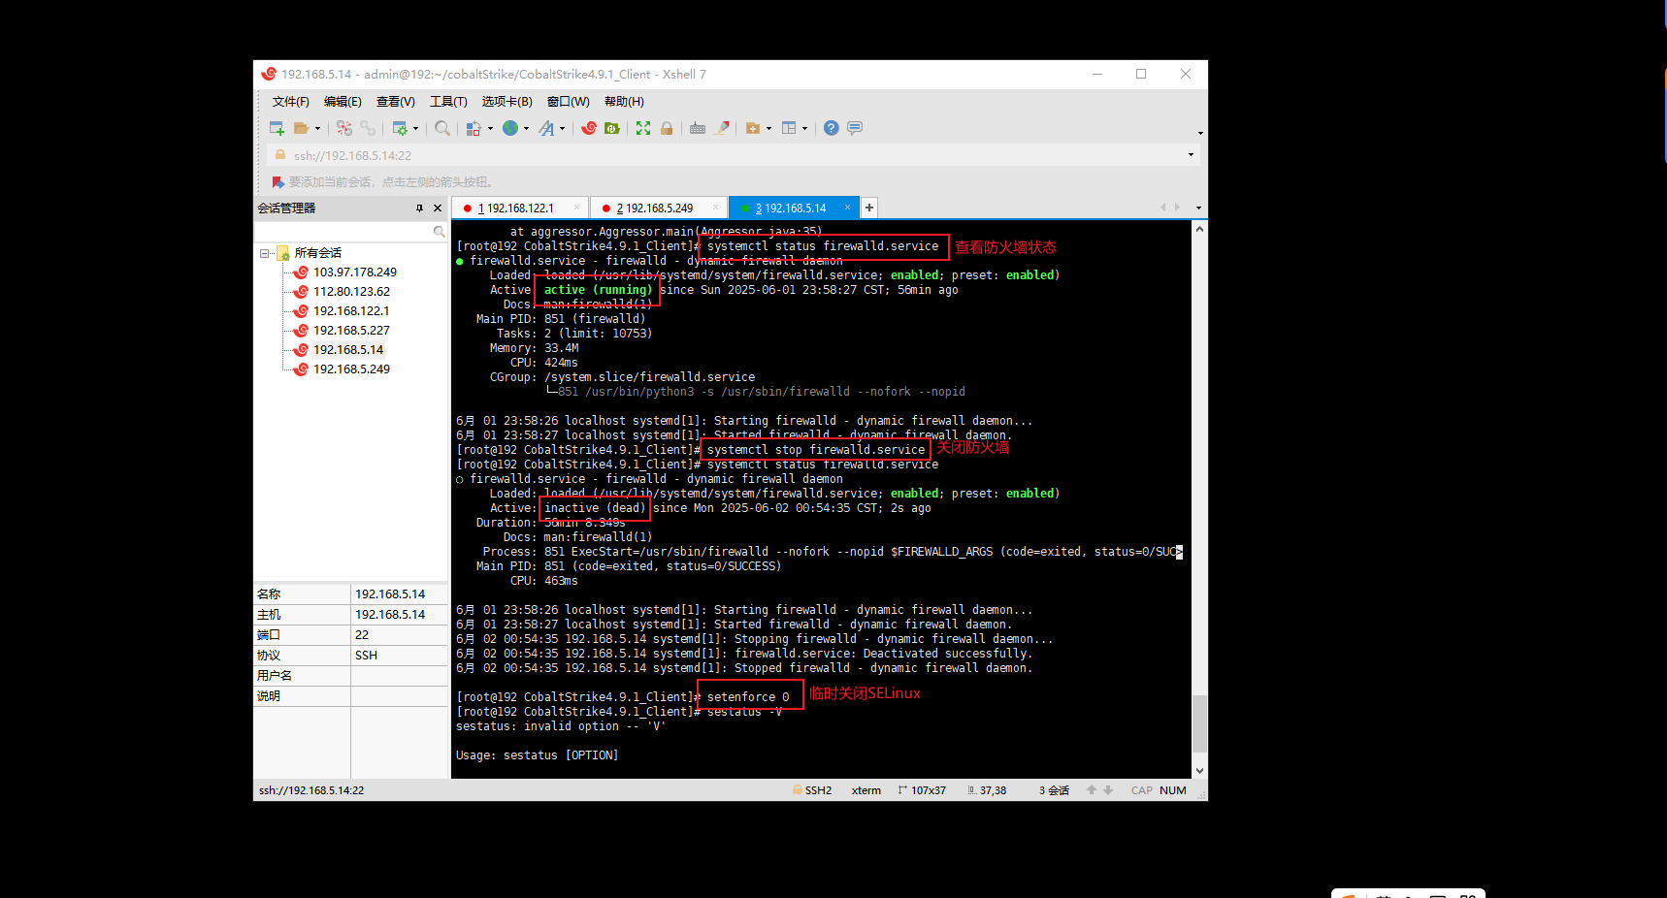Image resolution: width=1667 pixels, height=898 pixels.
Task: Open the 帮助(H) menu
Action: click(624, 102)
